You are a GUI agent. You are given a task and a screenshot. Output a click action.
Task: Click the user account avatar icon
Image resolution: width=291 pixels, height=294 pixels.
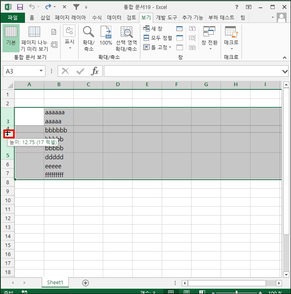pyautogui.click(x=282, y=18)
